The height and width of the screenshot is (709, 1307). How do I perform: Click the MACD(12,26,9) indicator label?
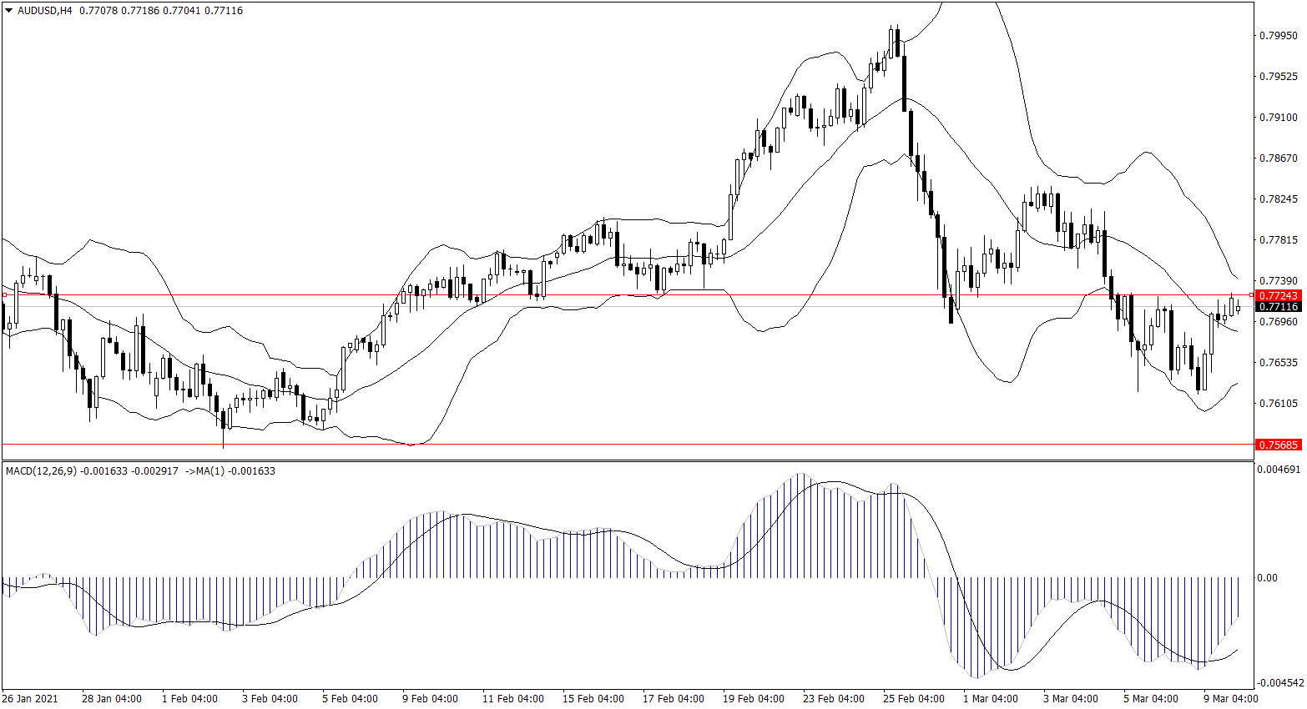coord(41,471)
